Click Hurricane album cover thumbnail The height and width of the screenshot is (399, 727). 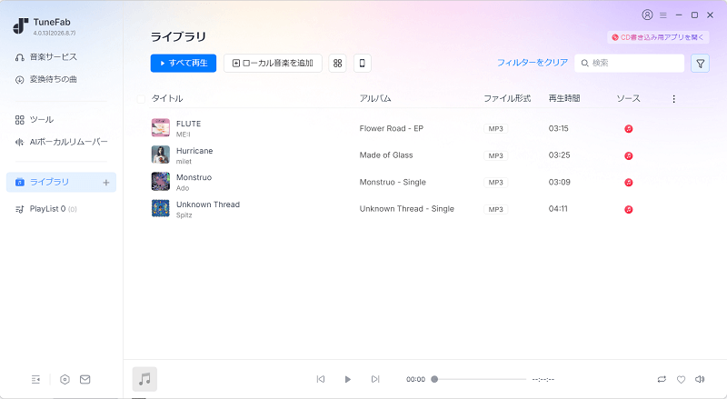click(161, 155)
